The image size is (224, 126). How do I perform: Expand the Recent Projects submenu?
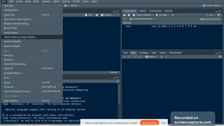tap(32, 41)
